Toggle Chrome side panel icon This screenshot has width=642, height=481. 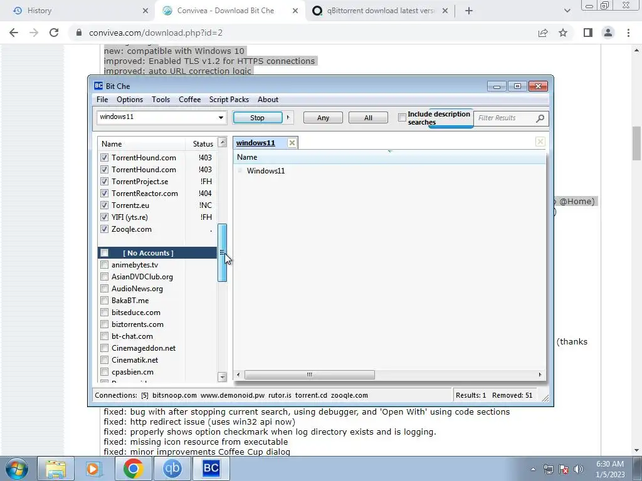[x=588, y=33]
